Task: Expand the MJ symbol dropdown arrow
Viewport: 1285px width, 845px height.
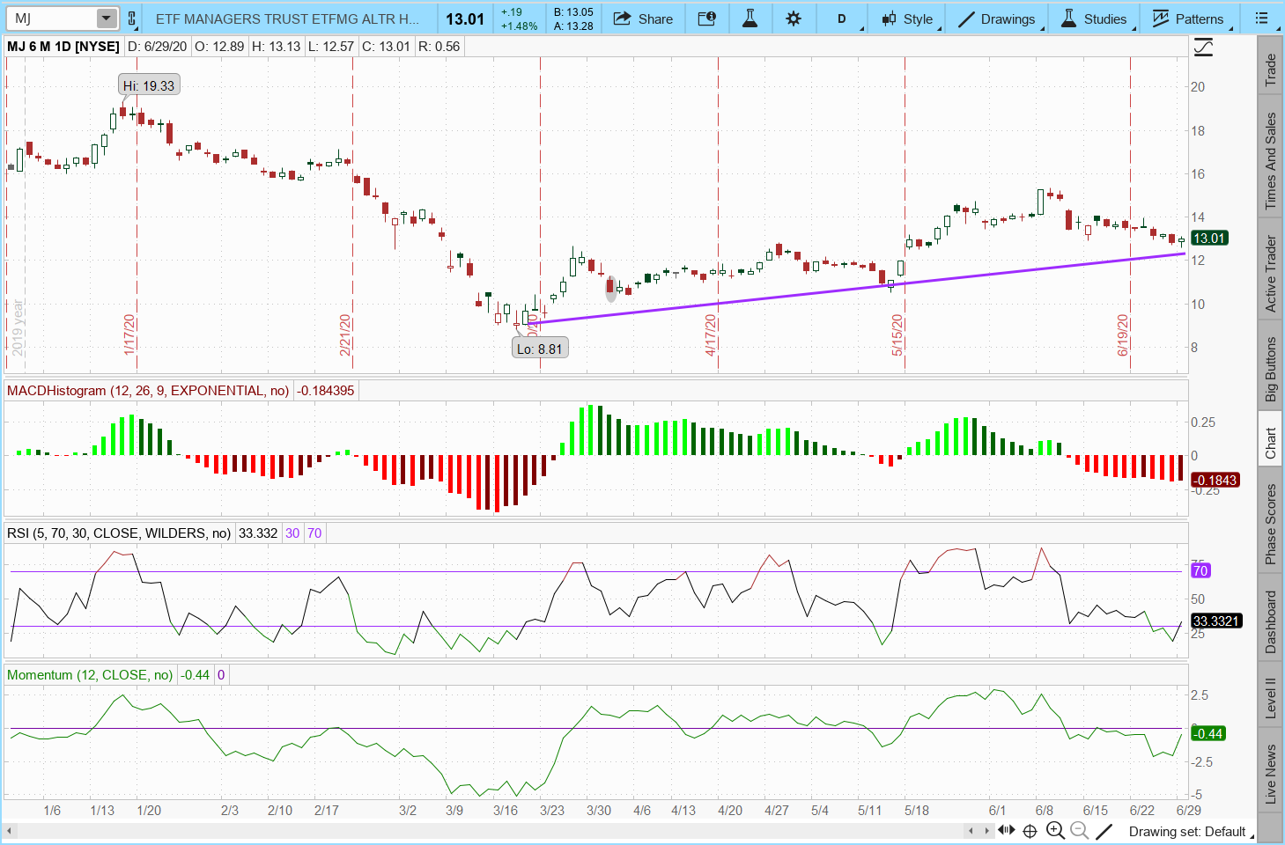Action: [106, 18]
